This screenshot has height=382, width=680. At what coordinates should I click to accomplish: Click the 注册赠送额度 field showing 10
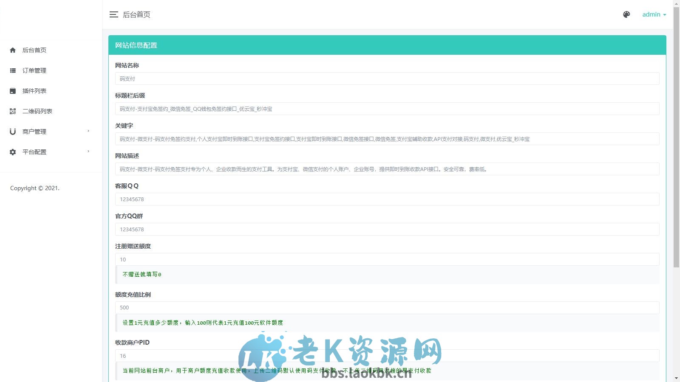pyautogui.click(x=387, y=259)
